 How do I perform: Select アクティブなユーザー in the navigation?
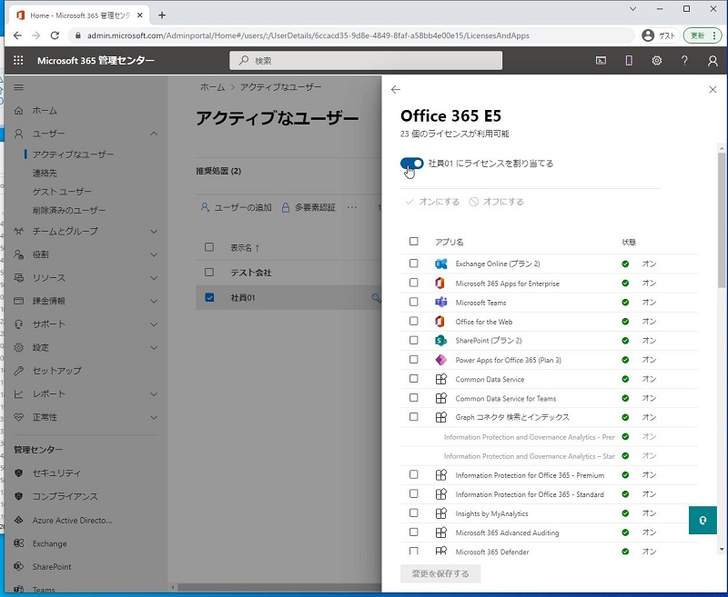click(73, 154)
